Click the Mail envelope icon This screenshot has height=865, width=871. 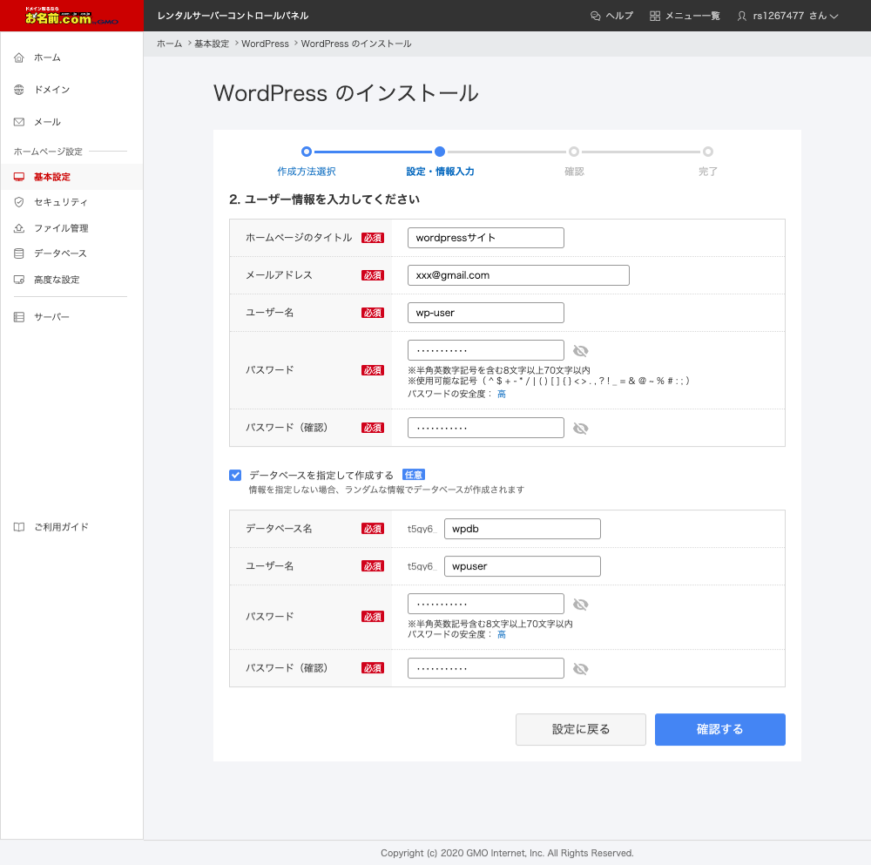[x=19, y=122]
